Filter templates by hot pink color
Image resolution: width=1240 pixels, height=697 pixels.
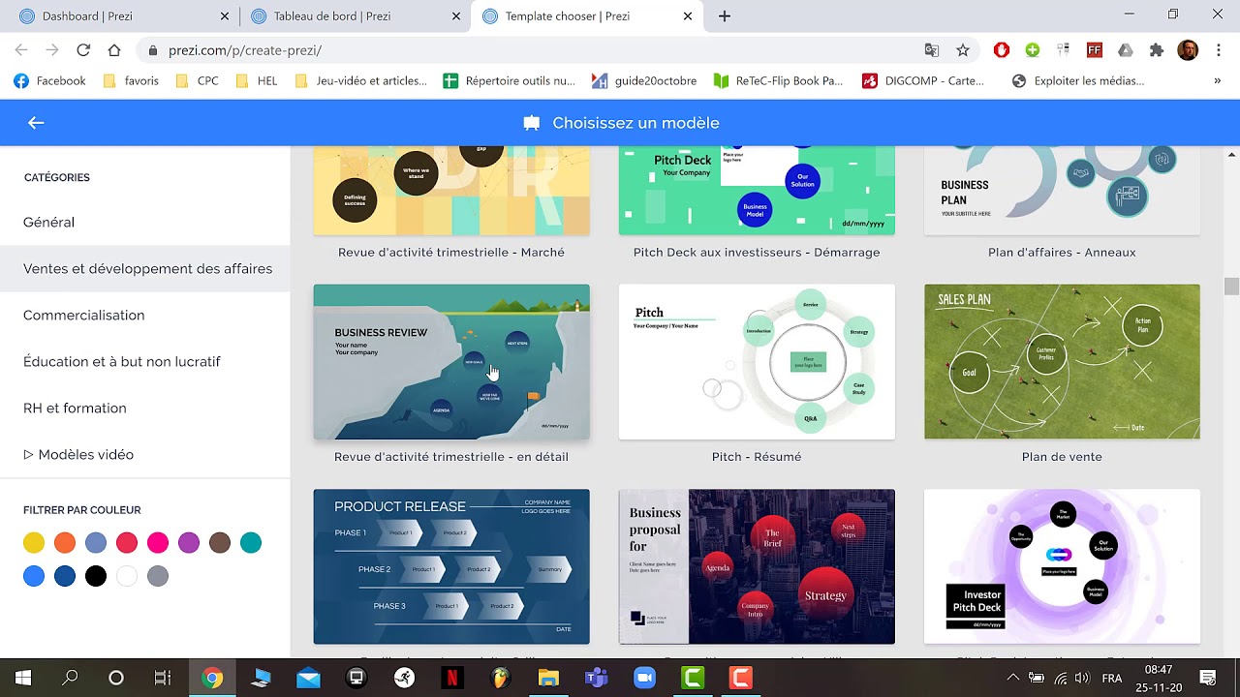coord(158,543)
